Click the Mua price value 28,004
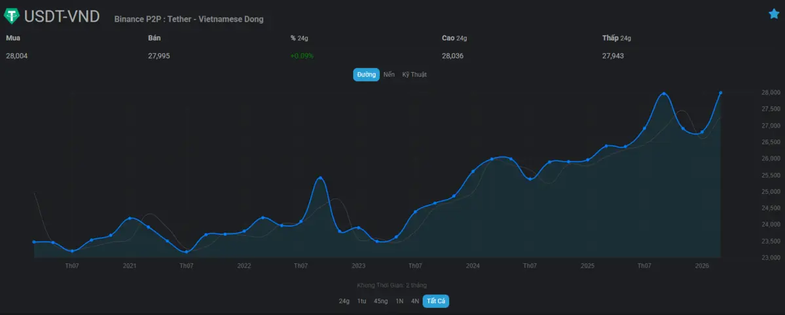 click(16, 56)
